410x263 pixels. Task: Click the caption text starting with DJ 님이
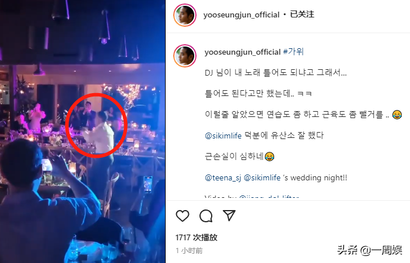pyautogui.click(x=276, y=73)
